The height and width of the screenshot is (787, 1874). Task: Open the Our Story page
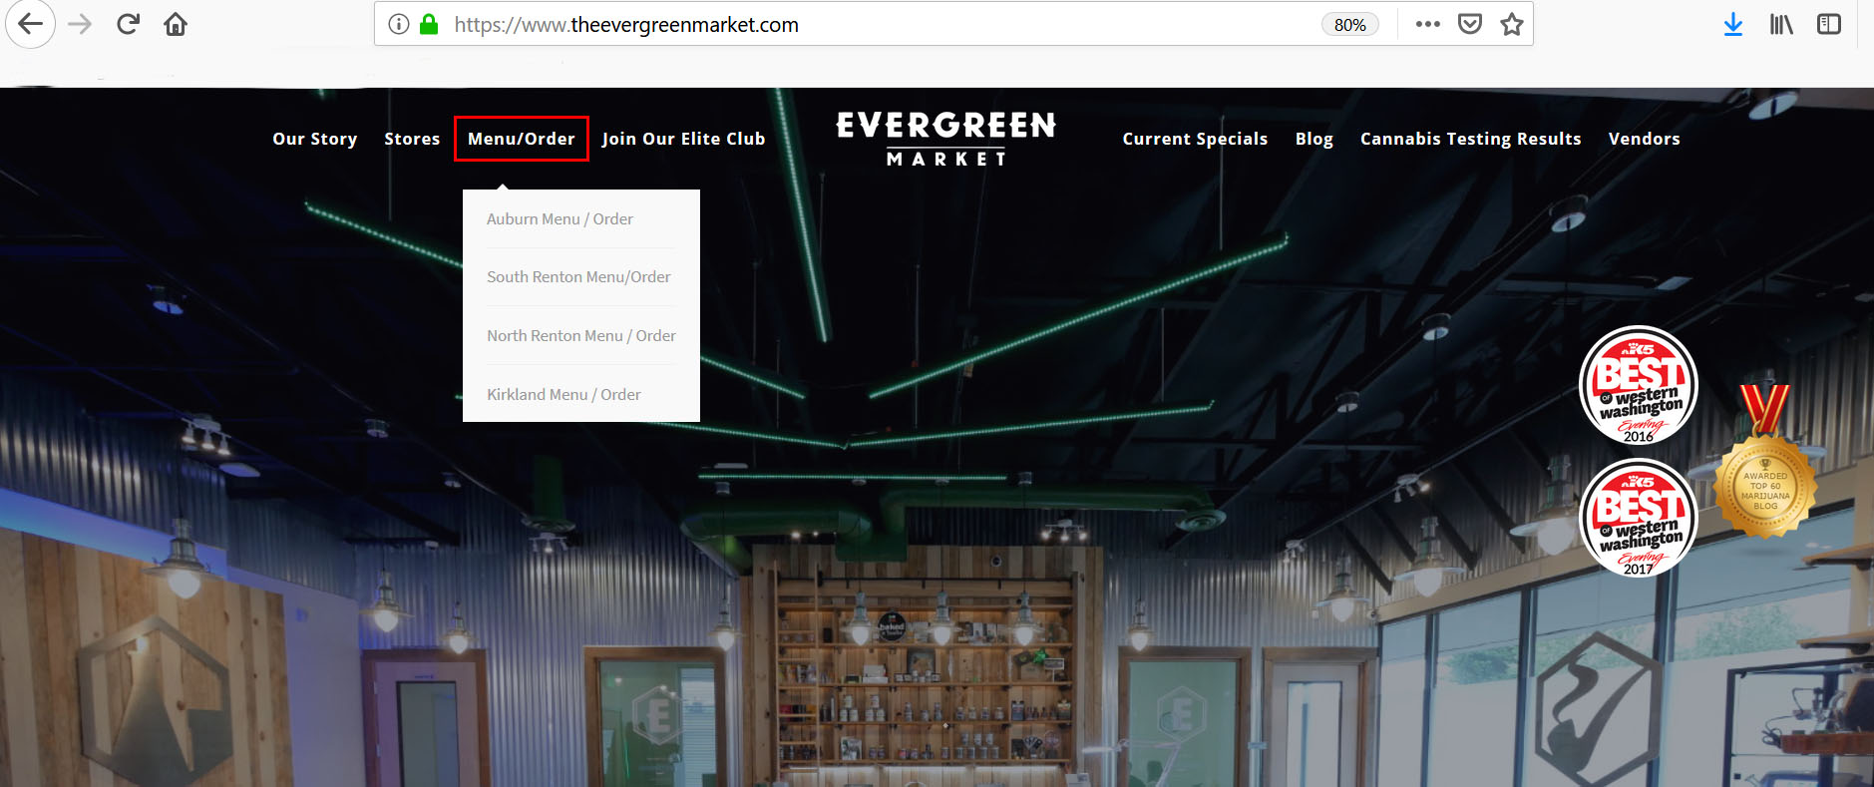(315, 139)
